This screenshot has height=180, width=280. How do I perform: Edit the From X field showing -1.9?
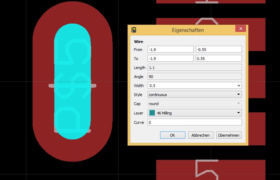(170, 50)
